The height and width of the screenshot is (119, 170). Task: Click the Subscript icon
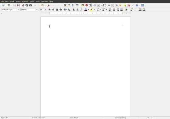tap(69, 10)
